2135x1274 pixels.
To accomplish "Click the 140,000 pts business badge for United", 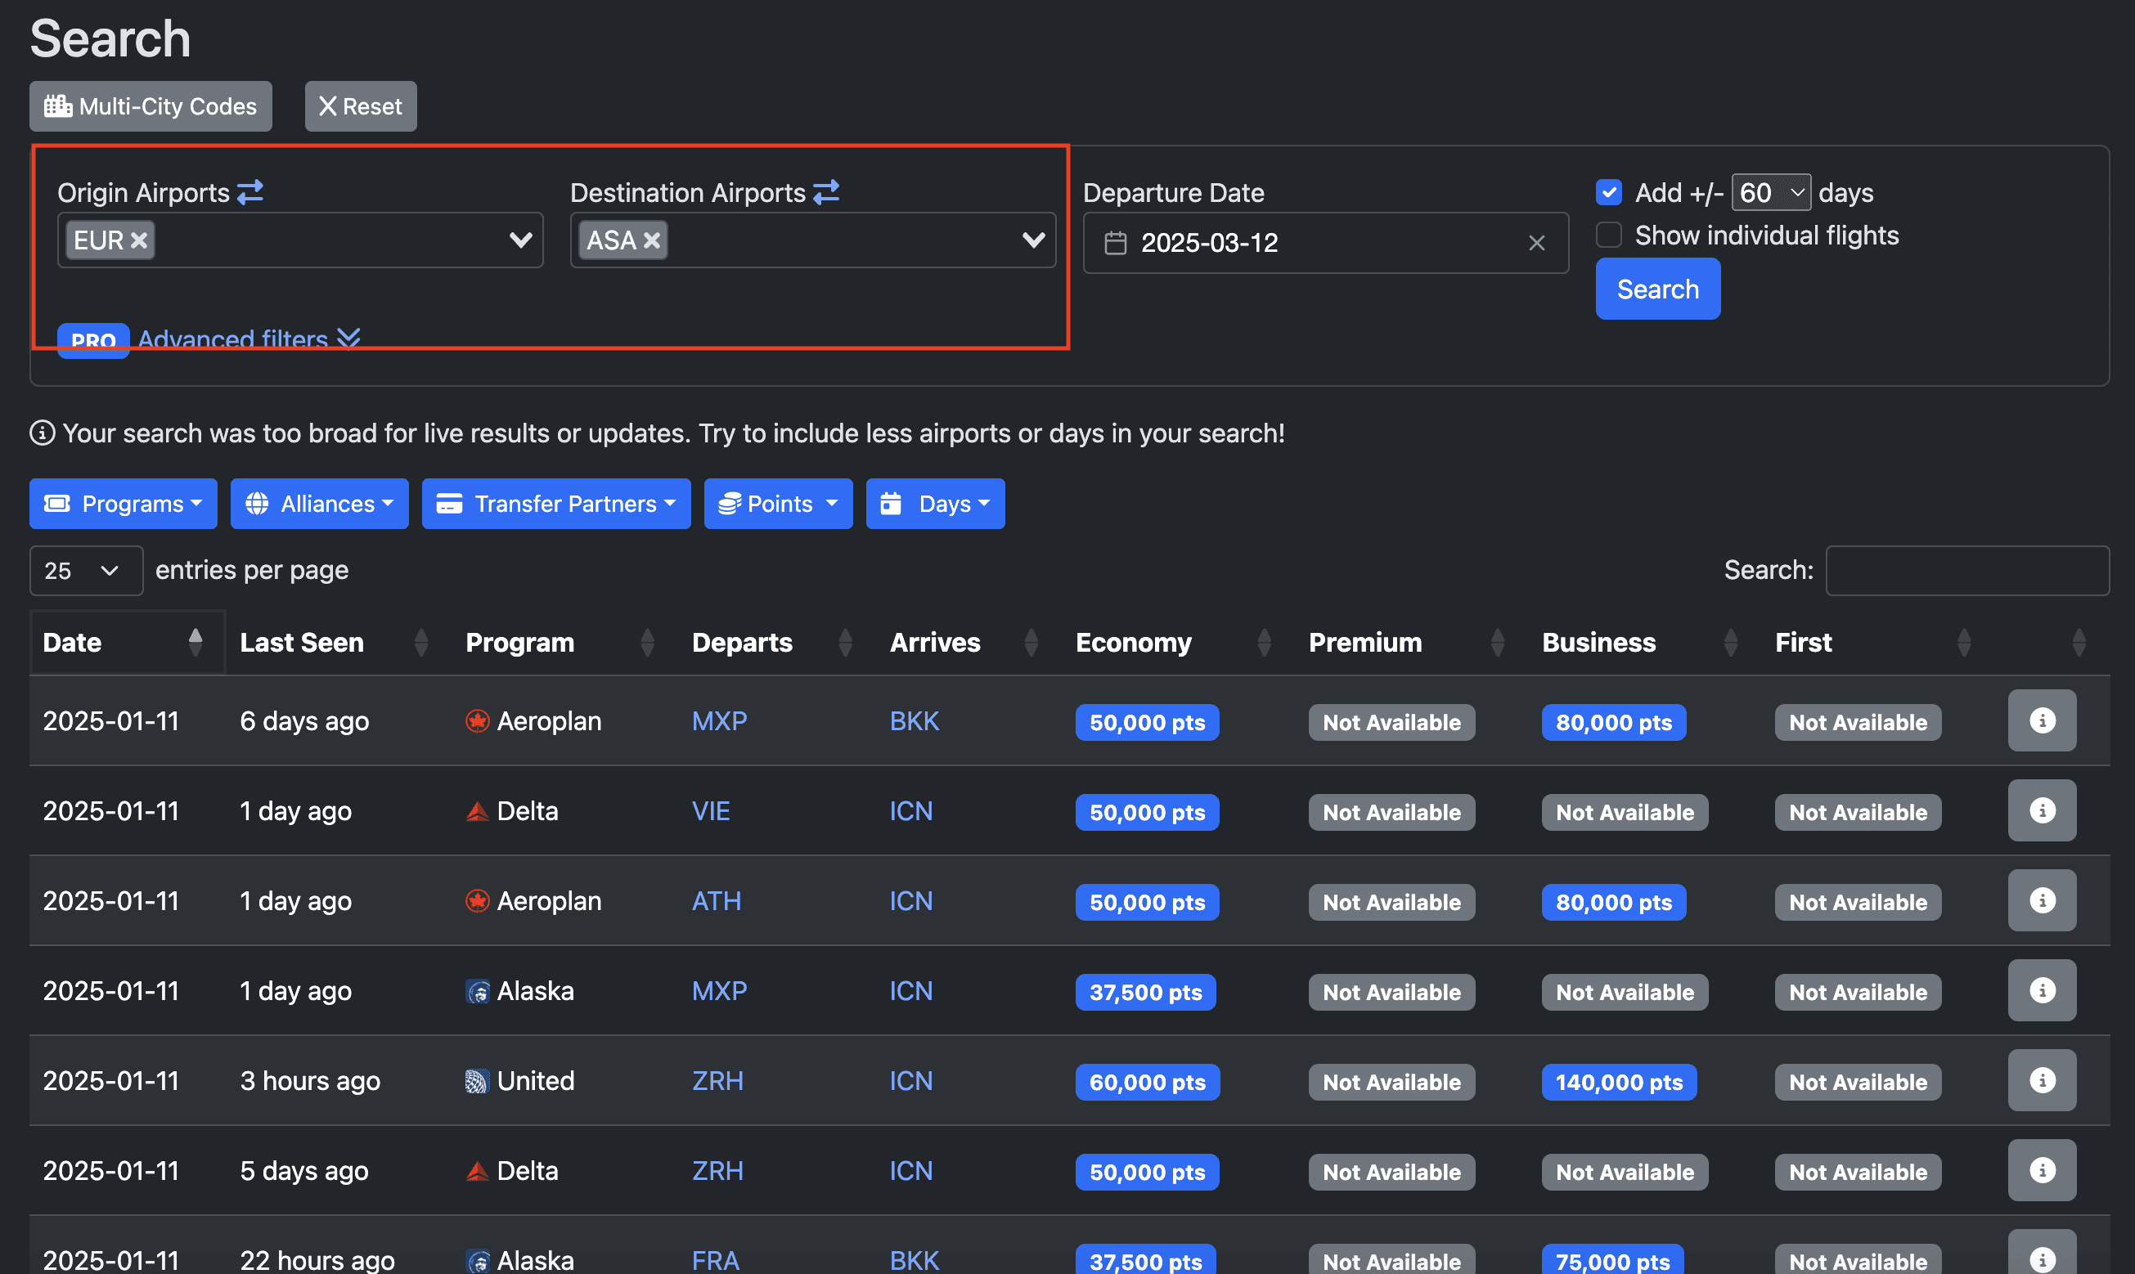I will (x=1619, y=1083).
